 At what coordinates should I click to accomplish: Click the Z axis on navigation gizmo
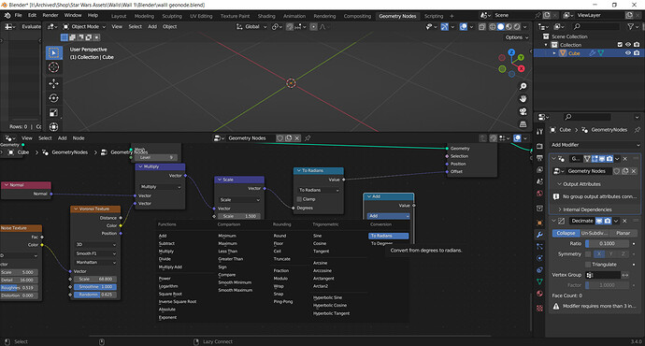(511, 52)
